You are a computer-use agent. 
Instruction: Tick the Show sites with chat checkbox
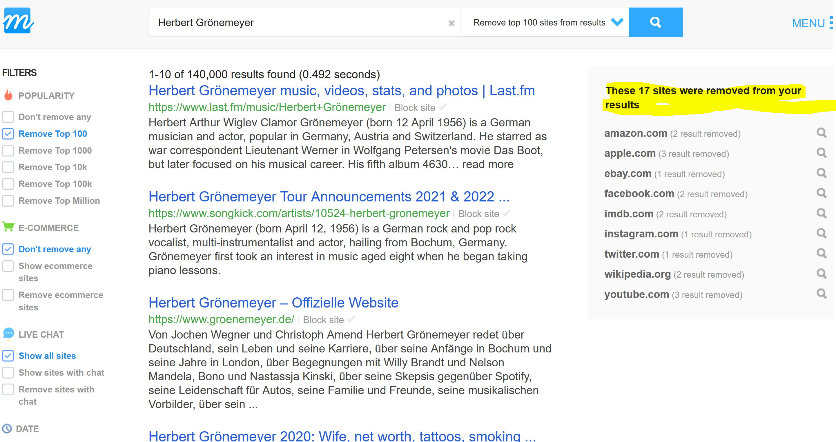click(x=8, y=373)
